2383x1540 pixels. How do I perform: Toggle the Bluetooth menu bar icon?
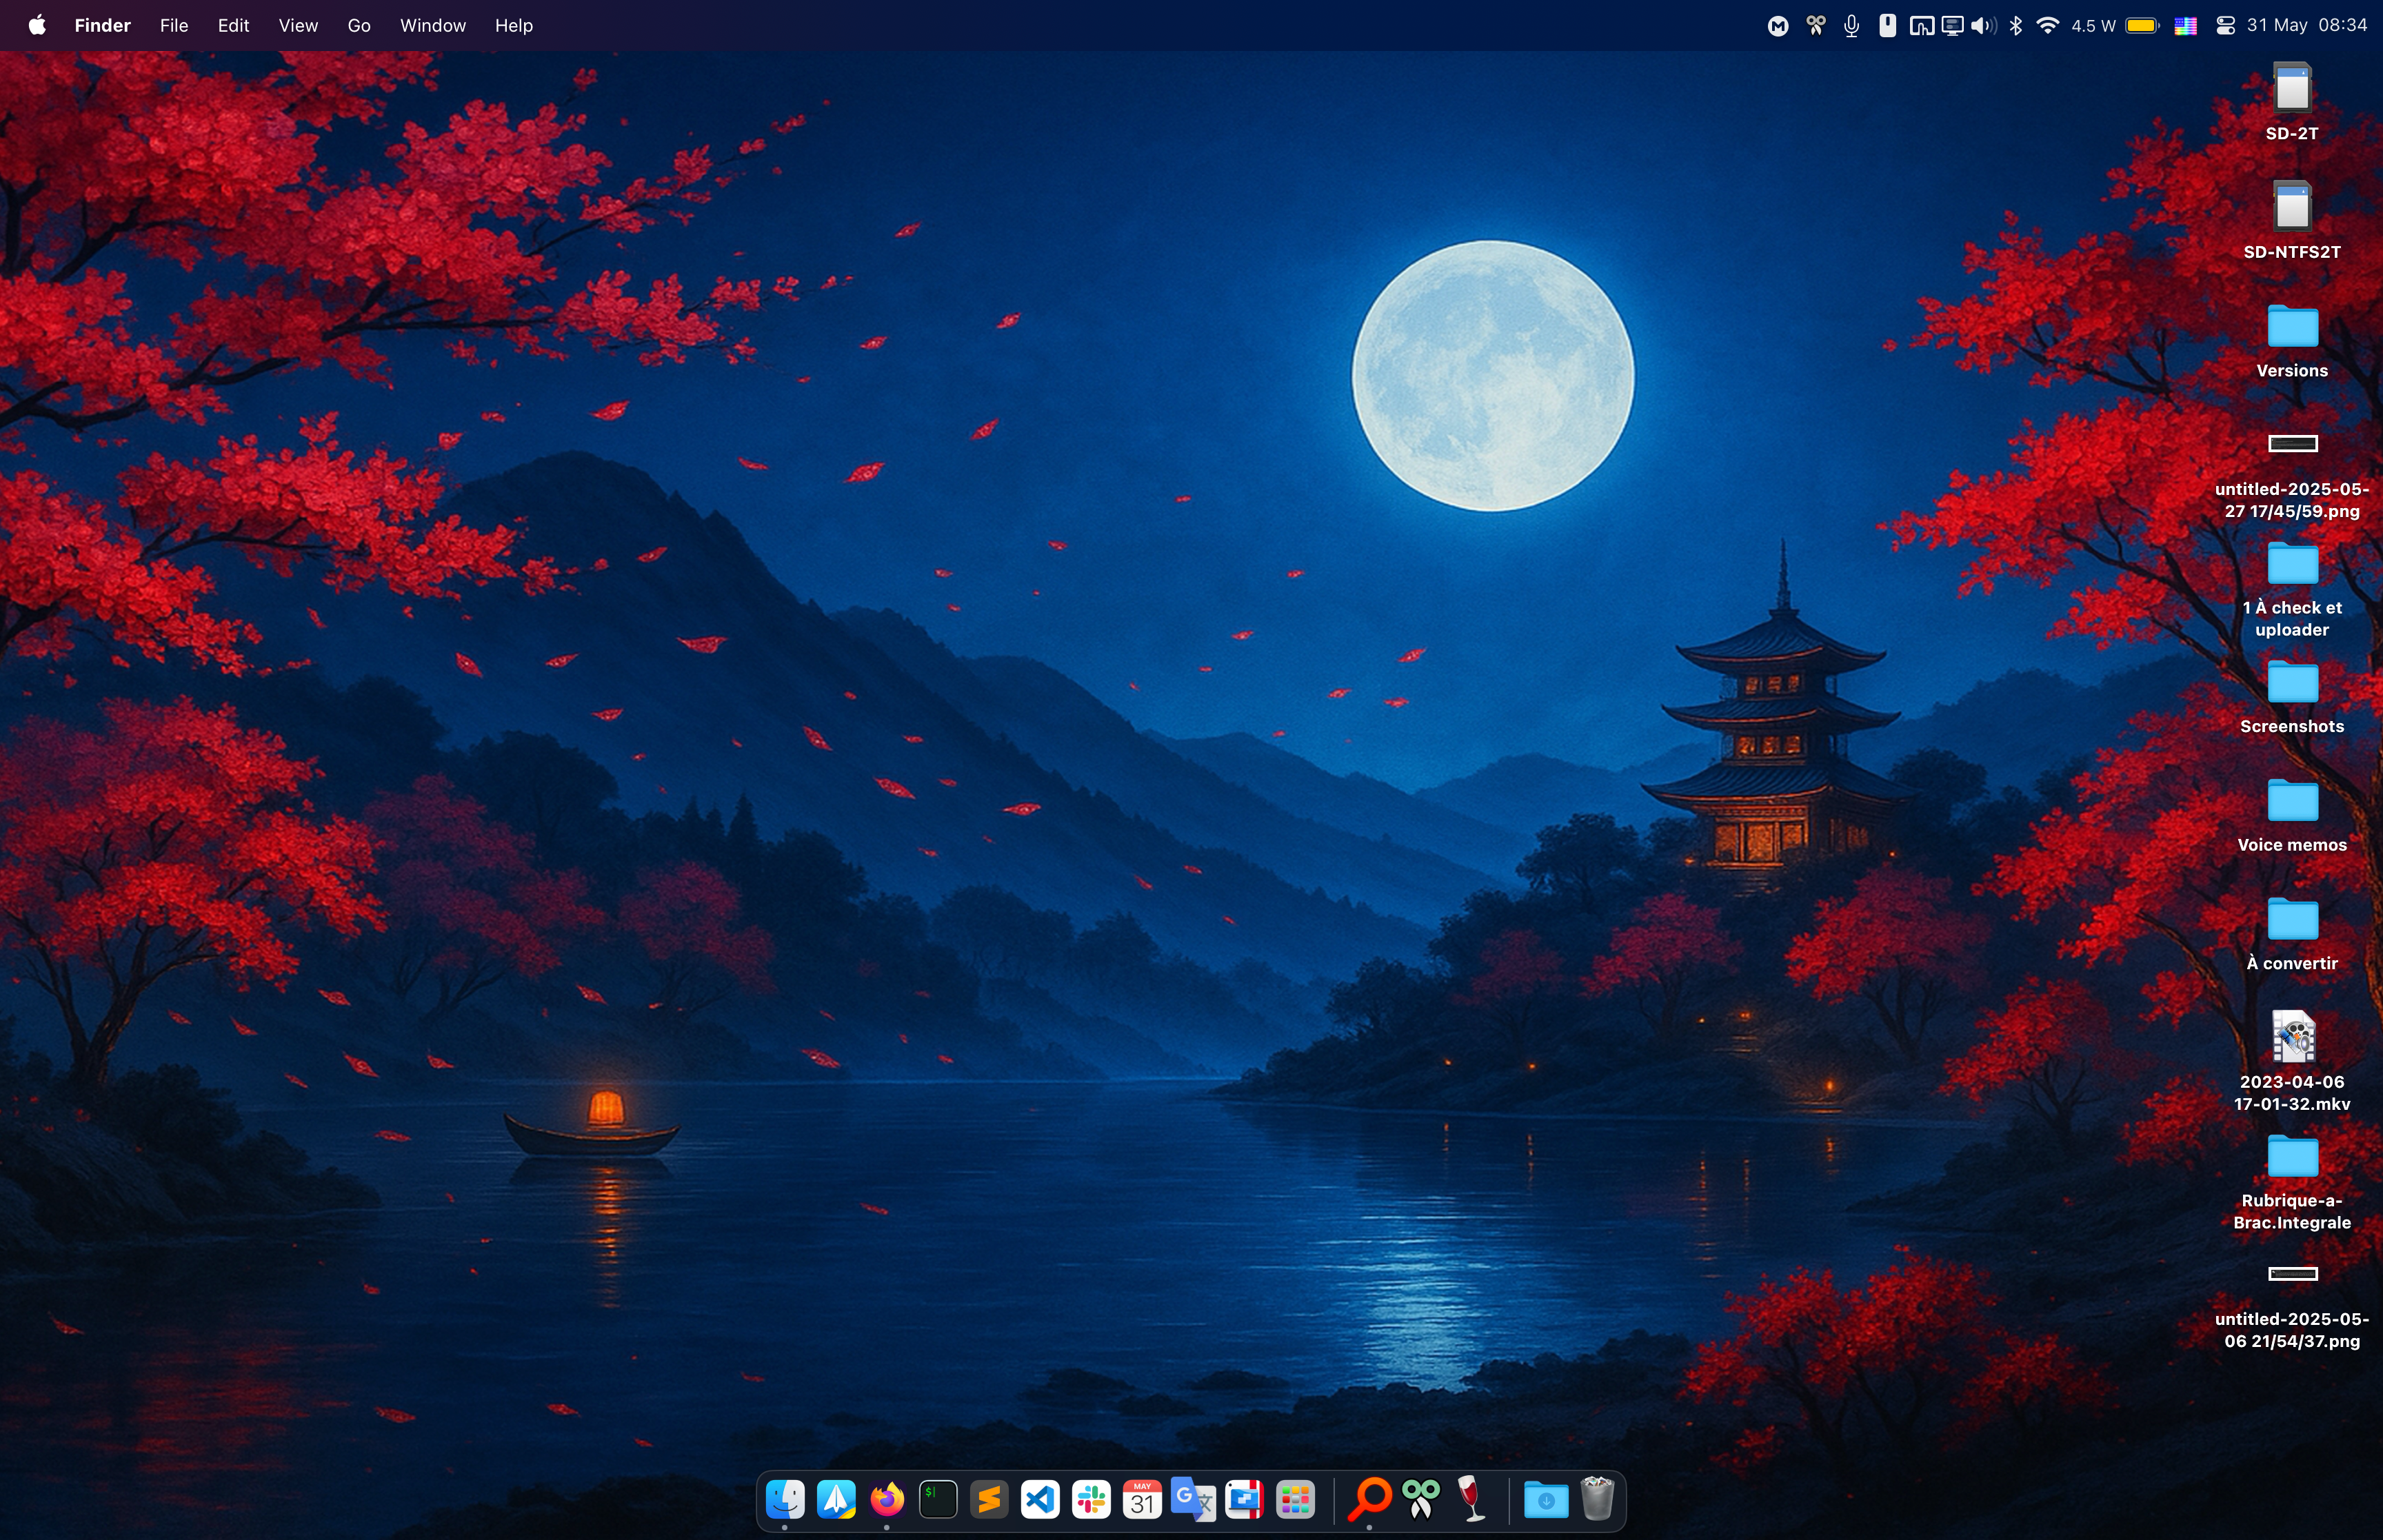pos(2016,26)
